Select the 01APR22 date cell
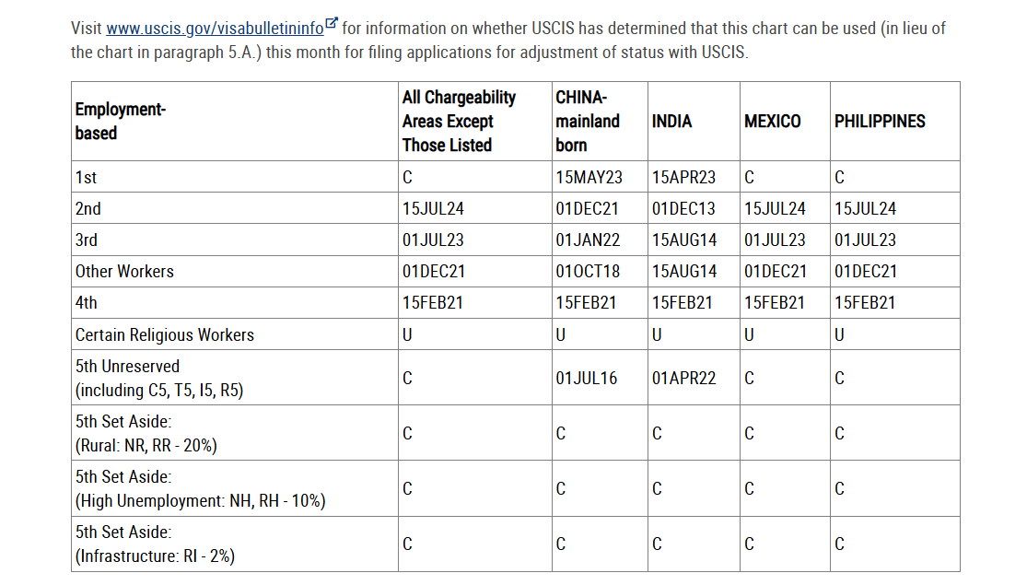 [x=683, y=378]
